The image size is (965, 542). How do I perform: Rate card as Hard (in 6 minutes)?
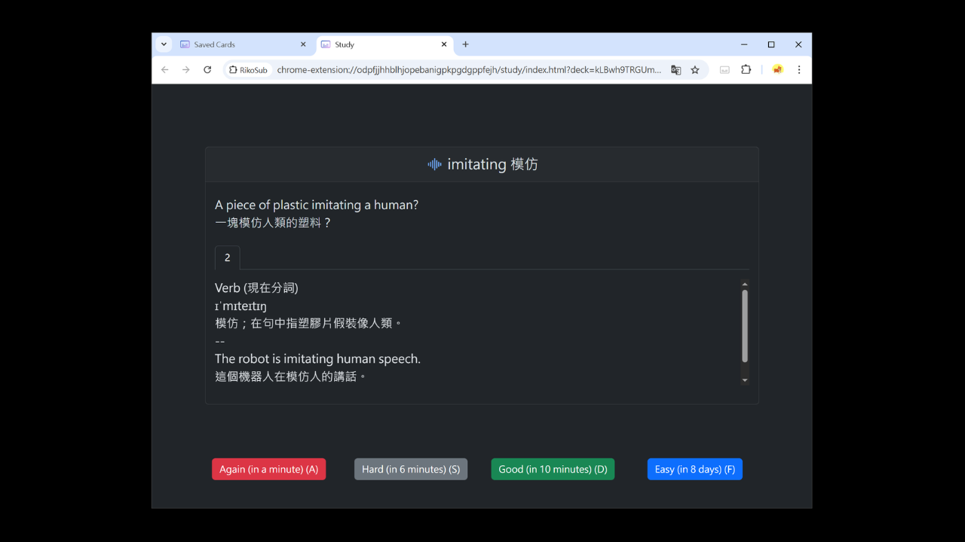coord(411,469)
